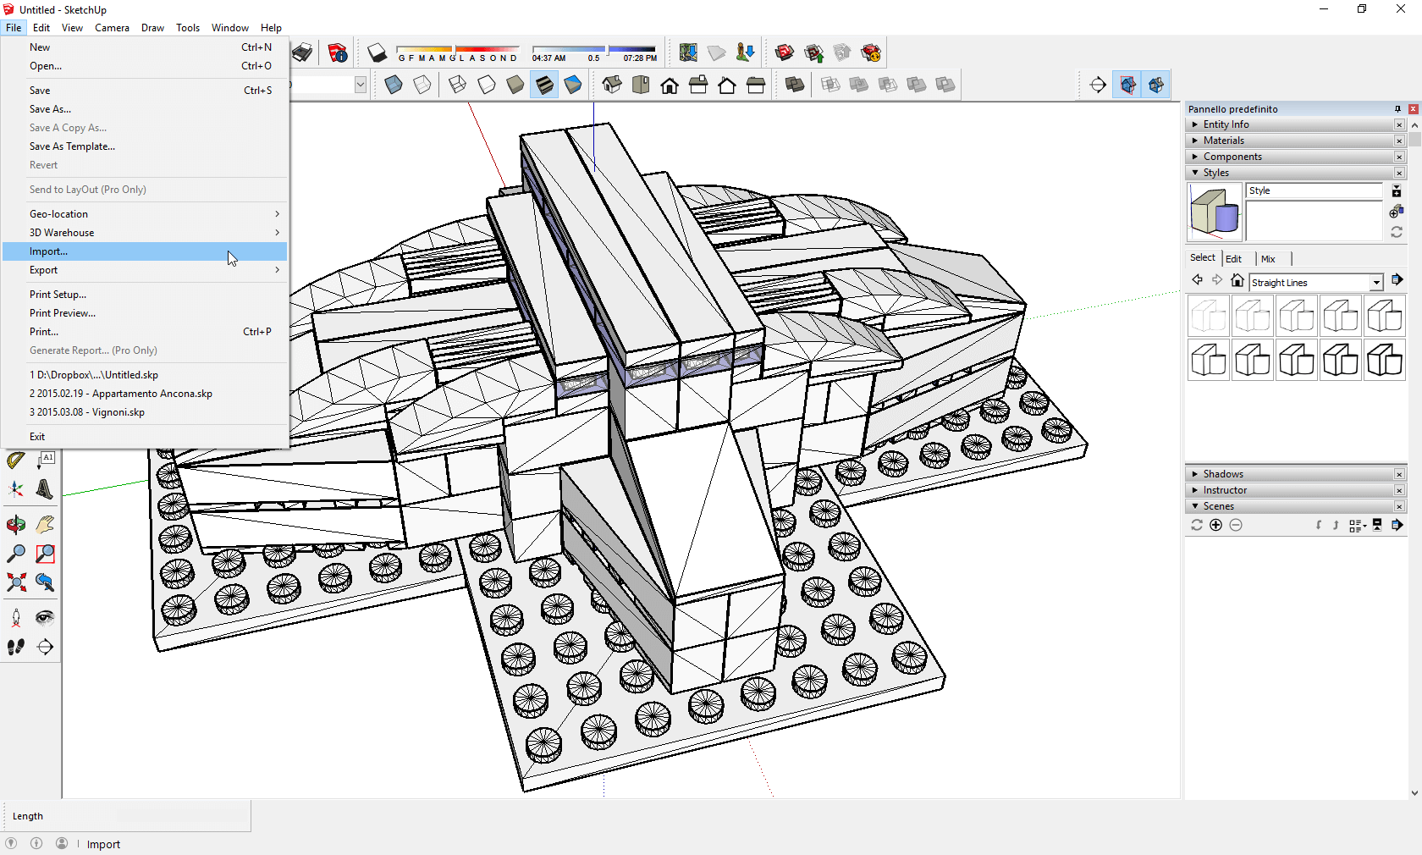Select the Text label tool
The width and height of the screenshot is (1422, 855).
(46, 460)
